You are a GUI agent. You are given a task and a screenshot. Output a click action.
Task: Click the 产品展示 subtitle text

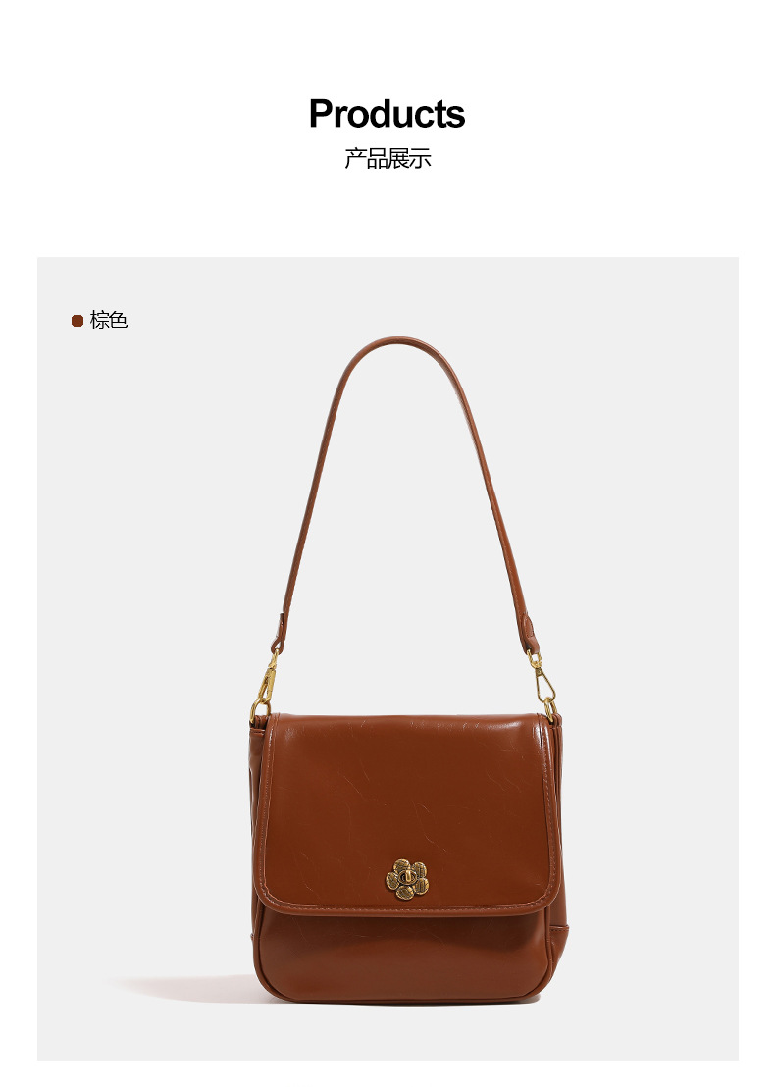coord(387,159)
